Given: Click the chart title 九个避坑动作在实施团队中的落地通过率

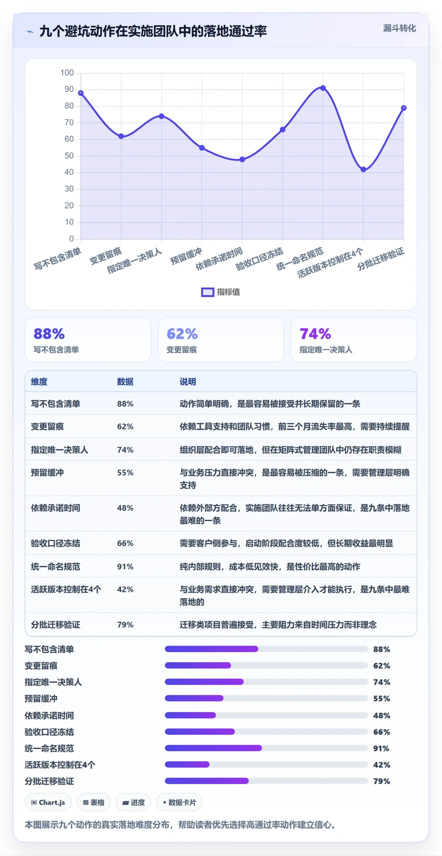Looking at the screenshot, I should coord(153,31).
